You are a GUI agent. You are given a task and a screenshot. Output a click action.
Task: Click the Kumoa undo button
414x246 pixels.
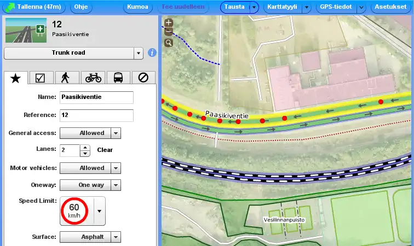coord(137,7)
